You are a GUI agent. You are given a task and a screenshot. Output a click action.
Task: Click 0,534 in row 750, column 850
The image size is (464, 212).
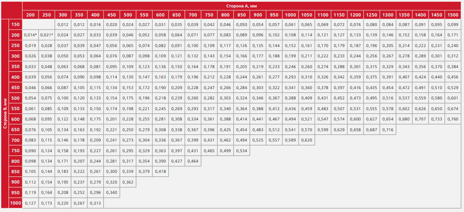point(242,151)
